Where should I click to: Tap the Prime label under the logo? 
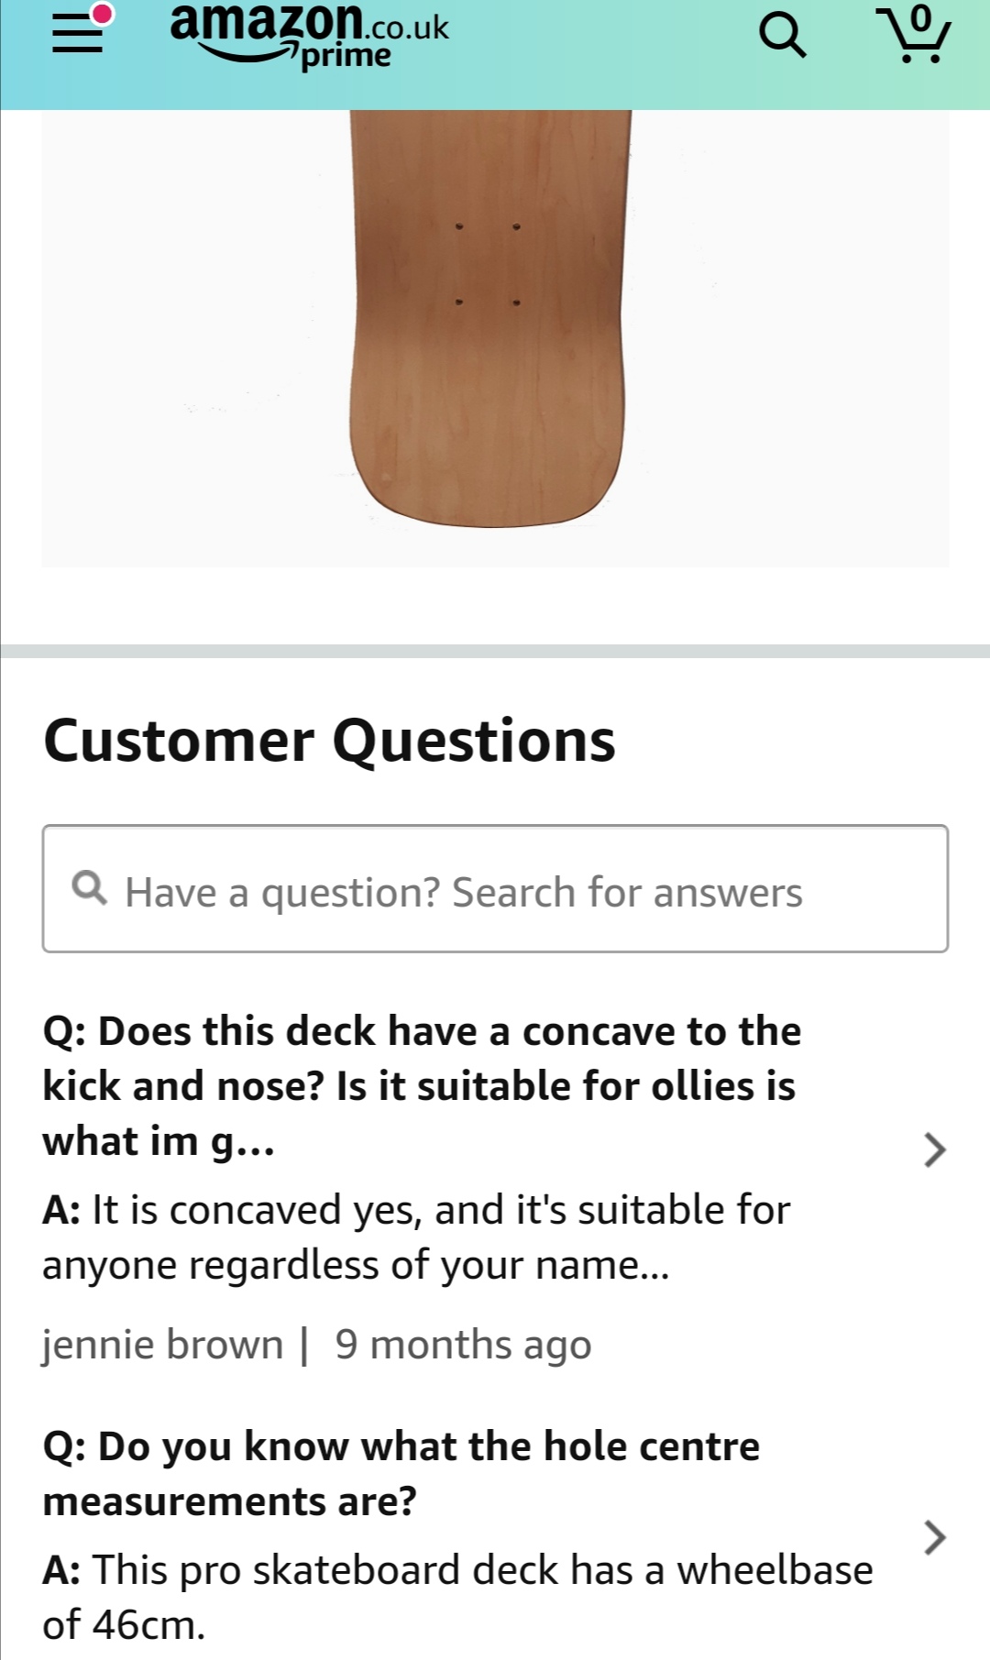pyautogui.click(x=346, y=58)
